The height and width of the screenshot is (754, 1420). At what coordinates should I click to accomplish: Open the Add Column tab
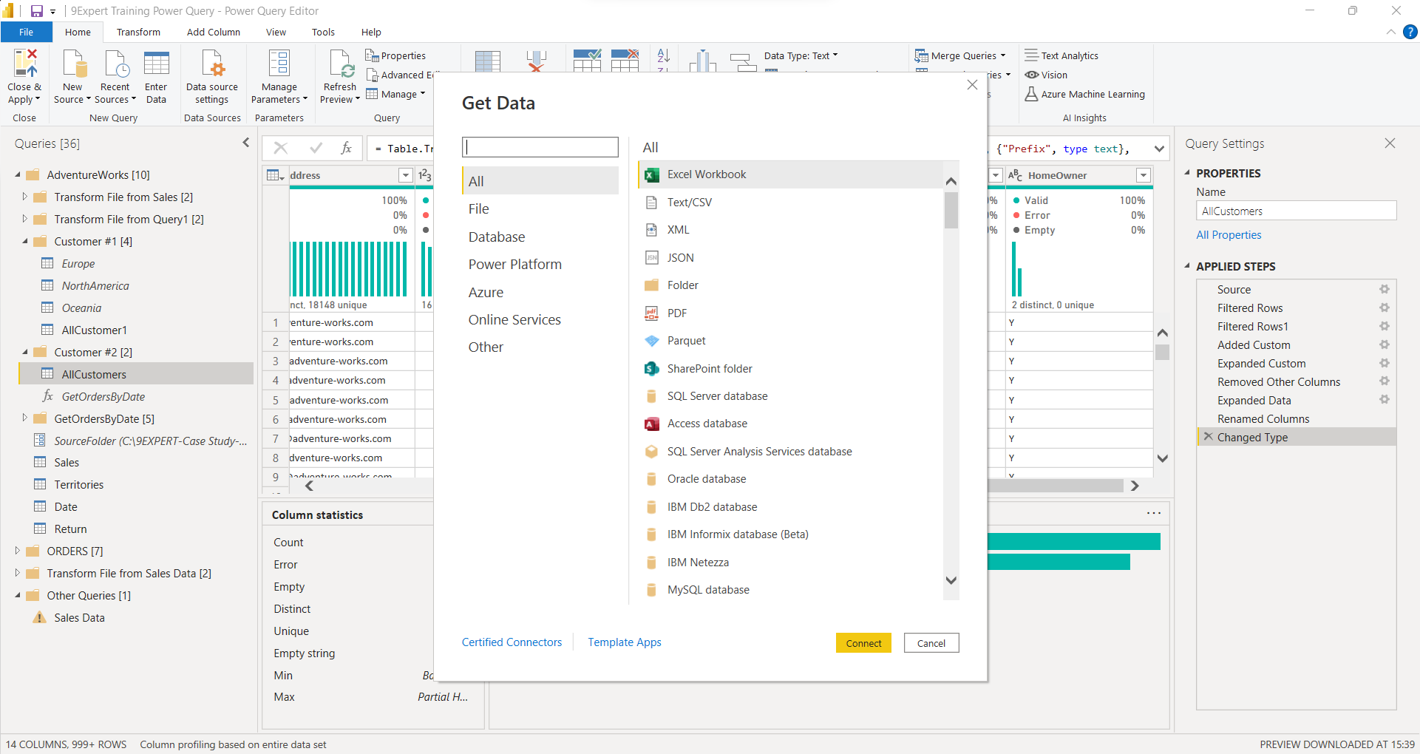[213, 32]
